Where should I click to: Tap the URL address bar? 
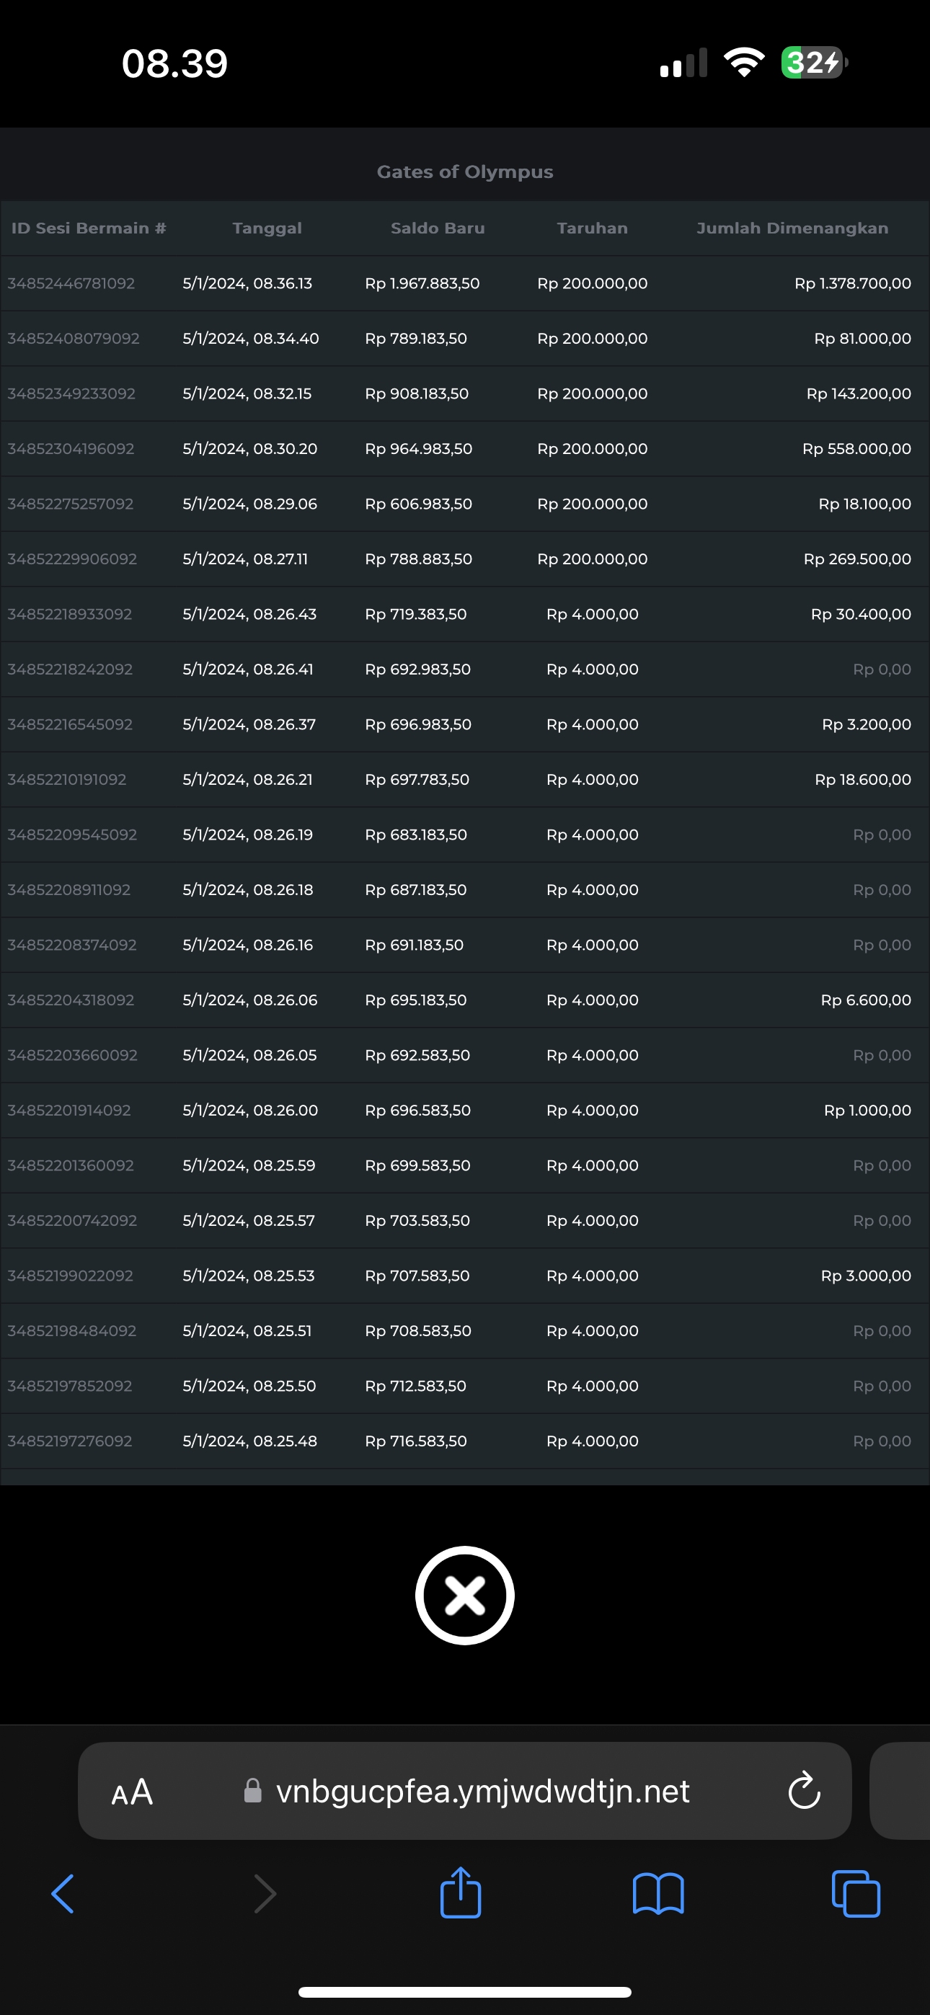[482, 1790]
